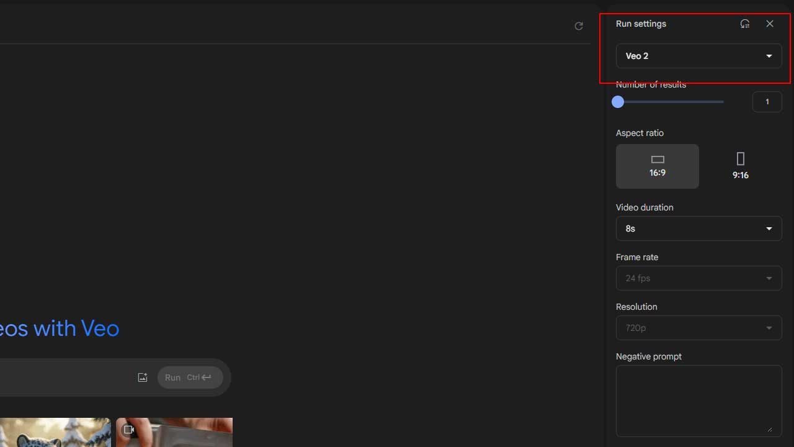The height and width of the screenshot is (447, 794).
Task: Click inside the Negative prompt text area
Action: pos(698,400)
